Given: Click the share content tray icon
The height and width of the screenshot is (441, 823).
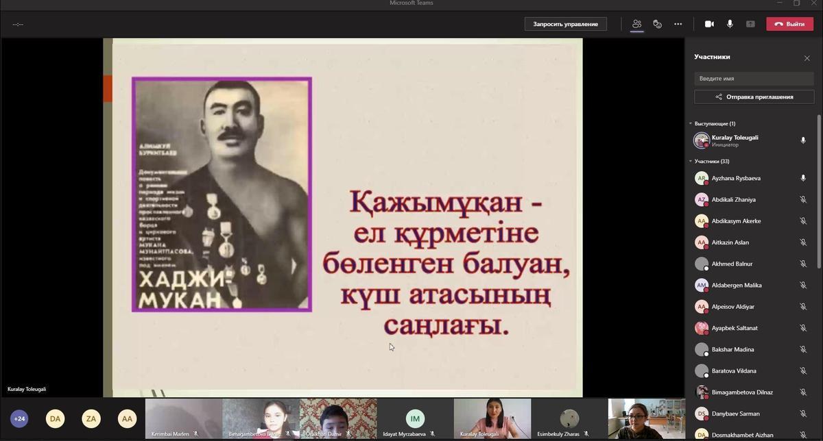Looking at the screenshot, I should (x=750, y=24).
